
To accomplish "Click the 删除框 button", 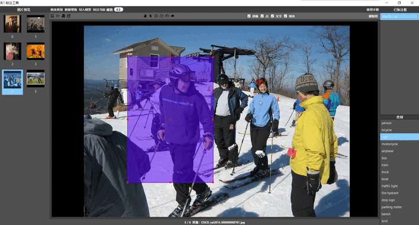I will pyautogui.click(x=373, y=17).
